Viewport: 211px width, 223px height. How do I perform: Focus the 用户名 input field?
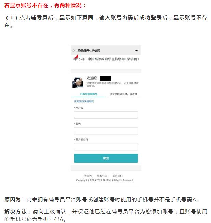point(106,115)
